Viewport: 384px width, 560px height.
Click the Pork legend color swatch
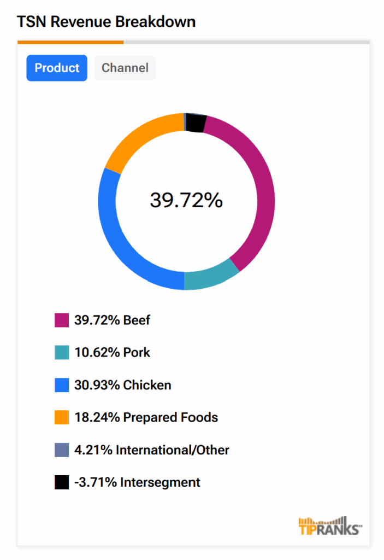62,353
